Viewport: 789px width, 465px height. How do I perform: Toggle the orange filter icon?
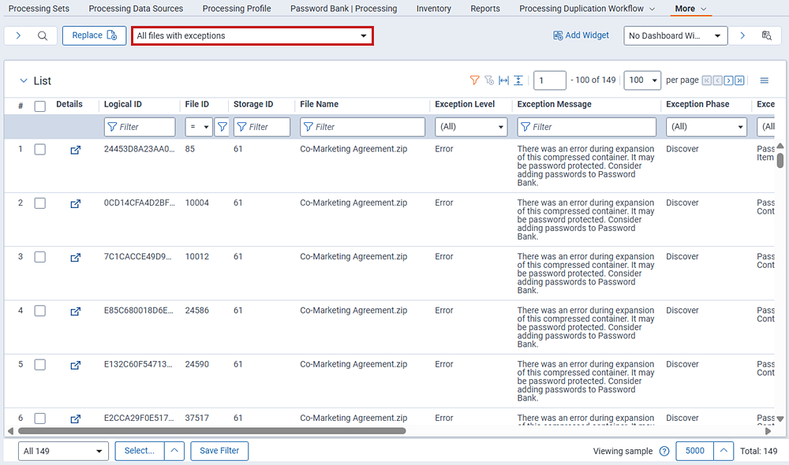[474, 80]
